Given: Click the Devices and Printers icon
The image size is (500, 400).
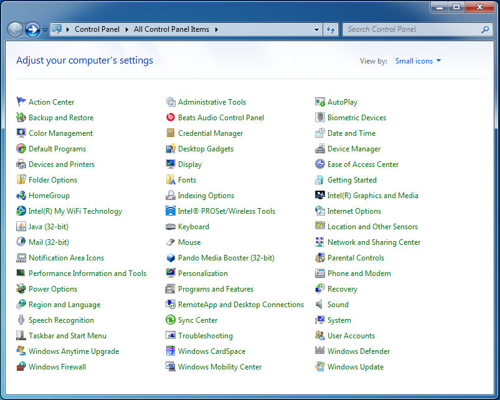Looking at the screenshot, I should (x=21, y=164).
